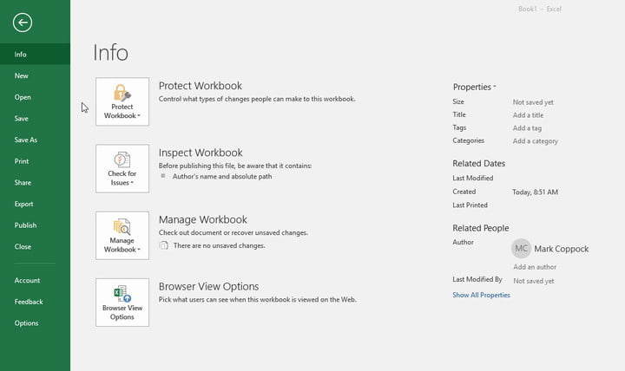
Task: Open the Check for Issues dropdown
Action: (x=122, y=168)
